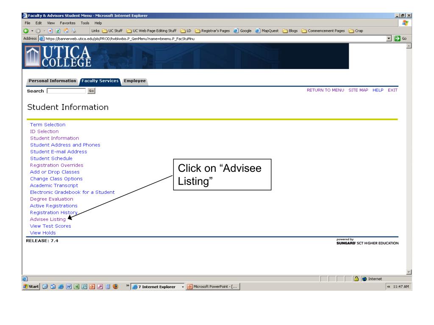Screen dimensions: 434x325
Task: Click the EXIT link
Action: (392, 90)
